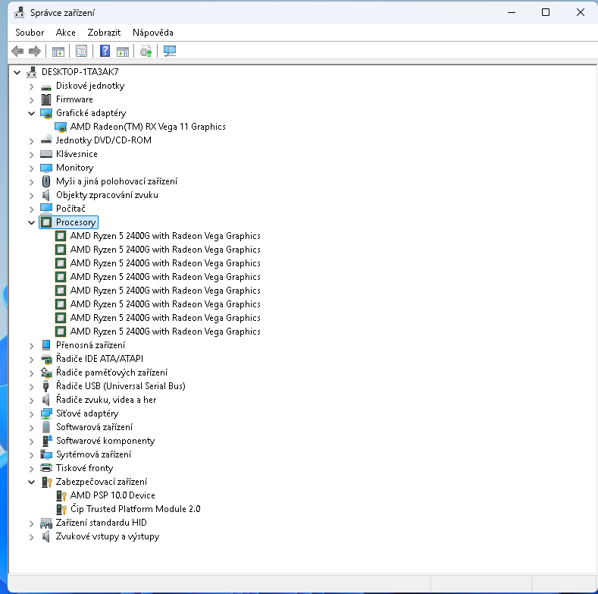Expand the Síťové adaptéry category
Screen dimensions: 598x594
[x=31, y=413]
